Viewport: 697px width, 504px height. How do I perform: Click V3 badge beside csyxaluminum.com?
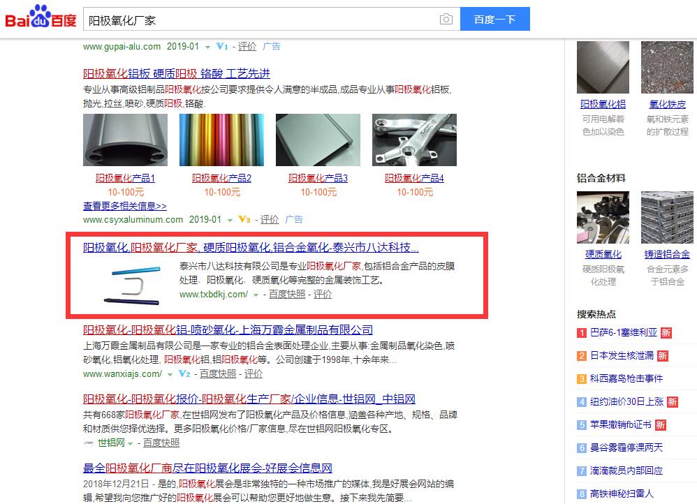[x=244, y=219]
